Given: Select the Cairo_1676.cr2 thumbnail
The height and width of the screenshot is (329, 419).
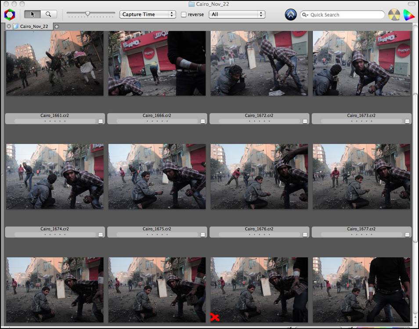Looking at the screenshot, I should click(x=259, y=176).
